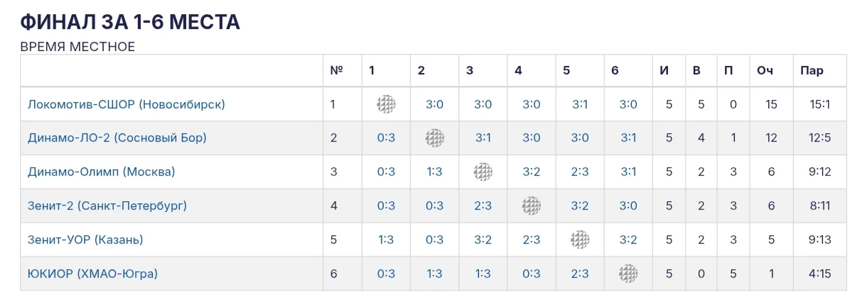
Task: Open the Динамо-ЛО-2 (Сосновый Бор) team link
Action: [x=117, y=138]
